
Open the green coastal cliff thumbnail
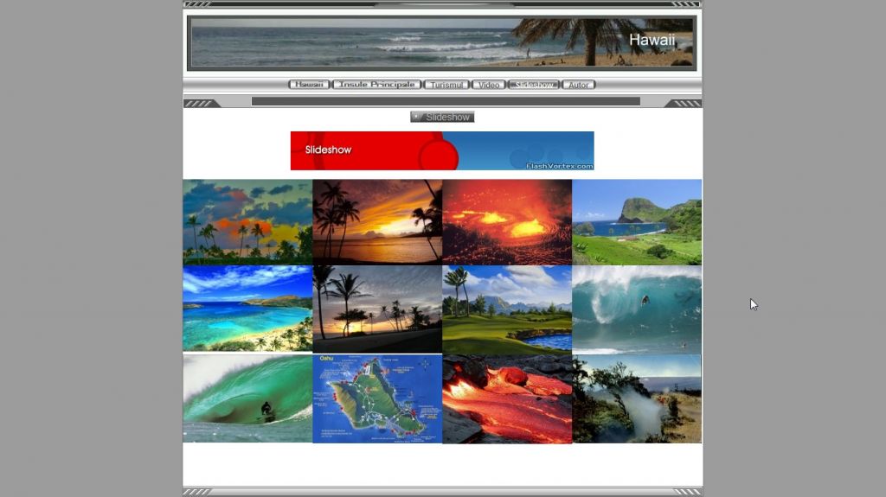(x=637, y=222)
